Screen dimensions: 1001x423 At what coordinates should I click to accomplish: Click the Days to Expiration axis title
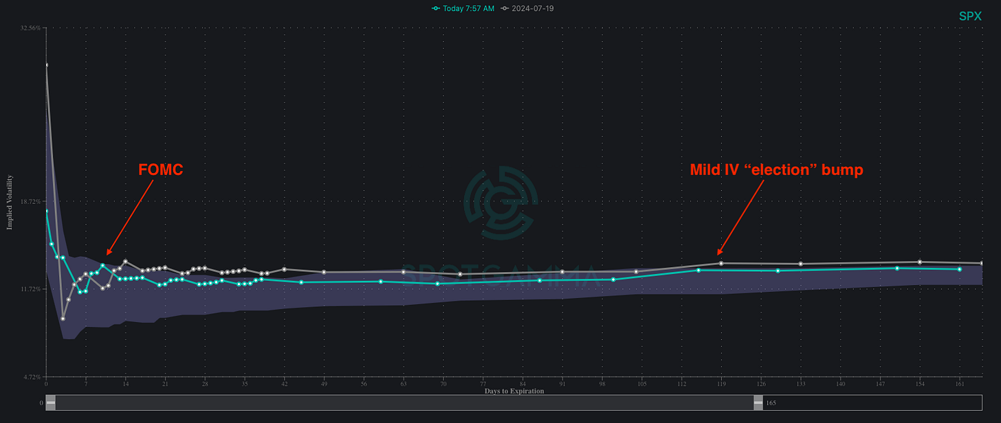point(514,391)
